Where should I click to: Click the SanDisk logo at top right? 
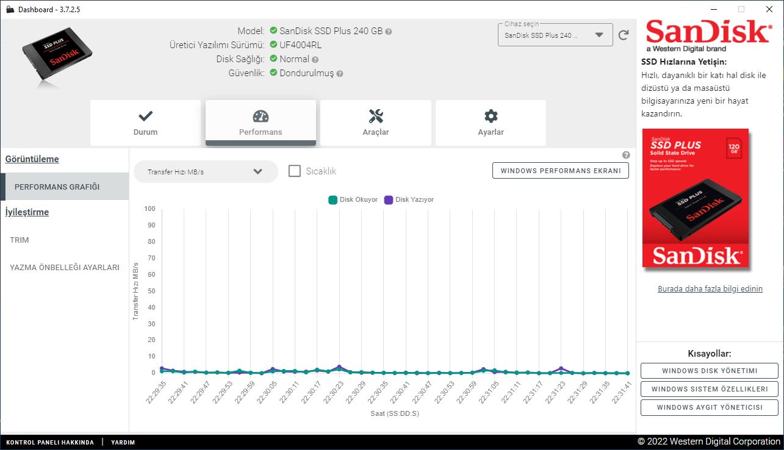[x=708, y=35]
